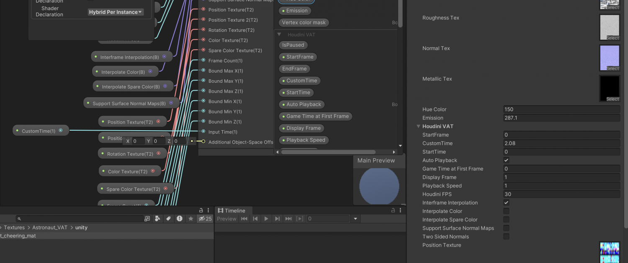Click the Timeline Preview button
The image size is (628, 263).
pyautogui.click(x=226, y=219)
